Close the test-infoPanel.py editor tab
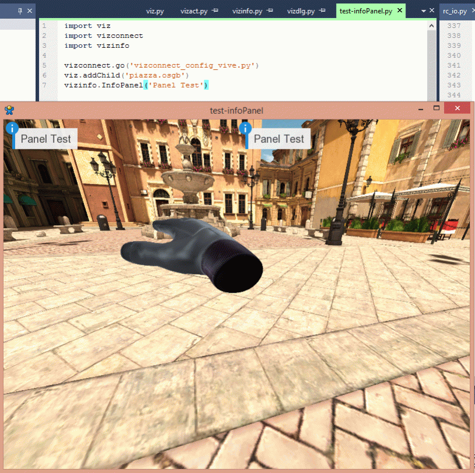The width and height of the screenshot is (475, 473). click(400, 11)
